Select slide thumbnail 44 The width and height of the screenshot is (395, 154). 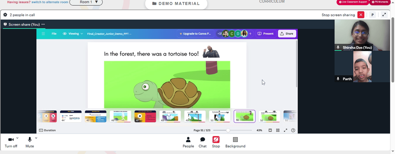(71, 116)
